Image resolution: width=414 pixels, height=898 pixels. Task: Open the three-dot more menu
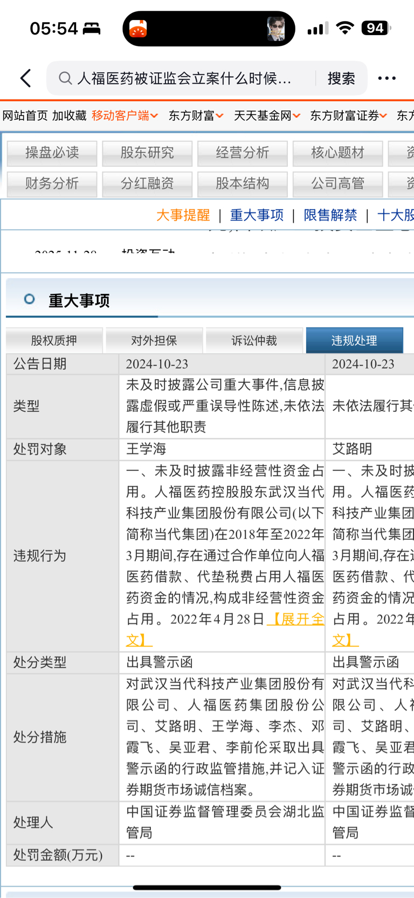coord(387,78)
